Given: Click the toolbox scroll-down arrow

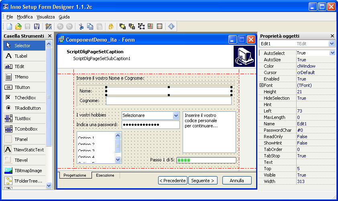Looking at the screenshot, I should pyautogui.click(x=49, y=185).
